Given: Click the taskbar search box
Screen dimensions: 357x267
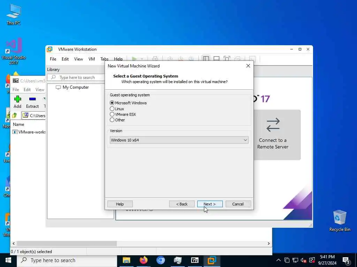Looking at the screenshot, I should pos(67,260).
